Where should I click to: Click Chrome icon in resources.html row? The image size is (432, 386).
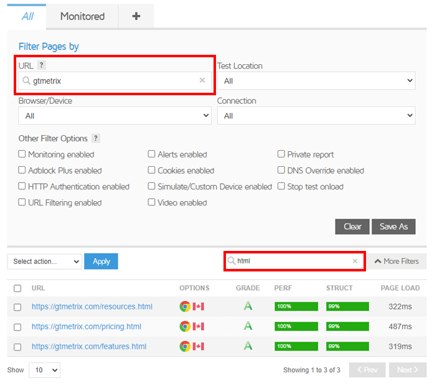[185, 306]
